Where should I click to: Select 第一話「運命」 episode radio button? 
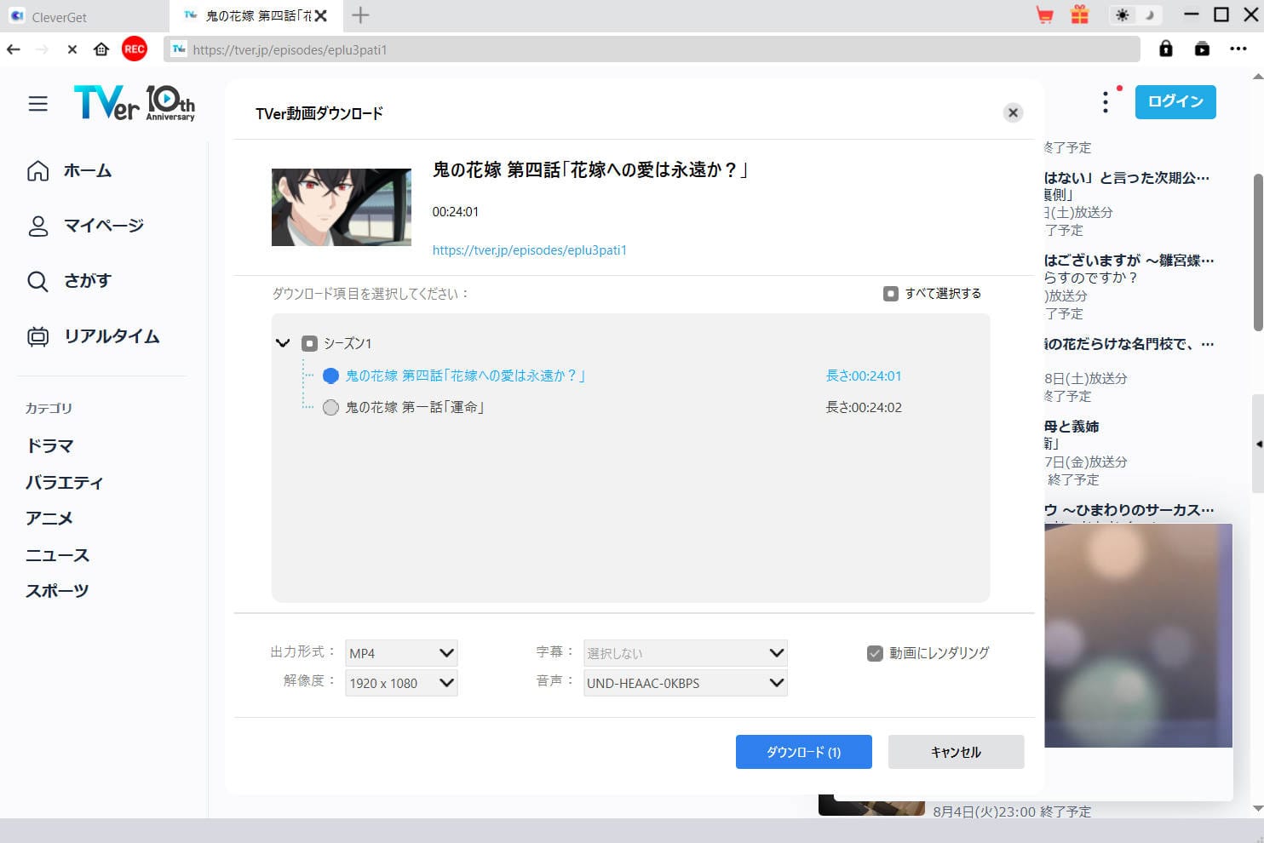pyautogui.click(x=331, y=408)
